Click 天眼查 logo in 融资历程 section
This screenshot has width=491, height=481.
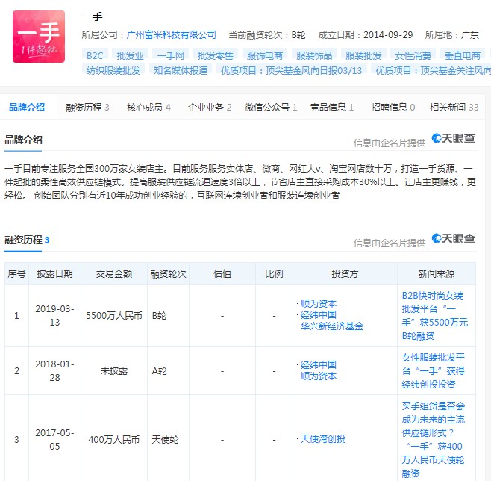pos(453,238)
